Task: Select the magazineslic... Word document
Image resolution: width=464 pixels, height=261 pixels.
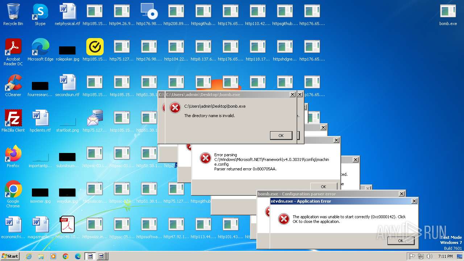Action: coord(40,228)
